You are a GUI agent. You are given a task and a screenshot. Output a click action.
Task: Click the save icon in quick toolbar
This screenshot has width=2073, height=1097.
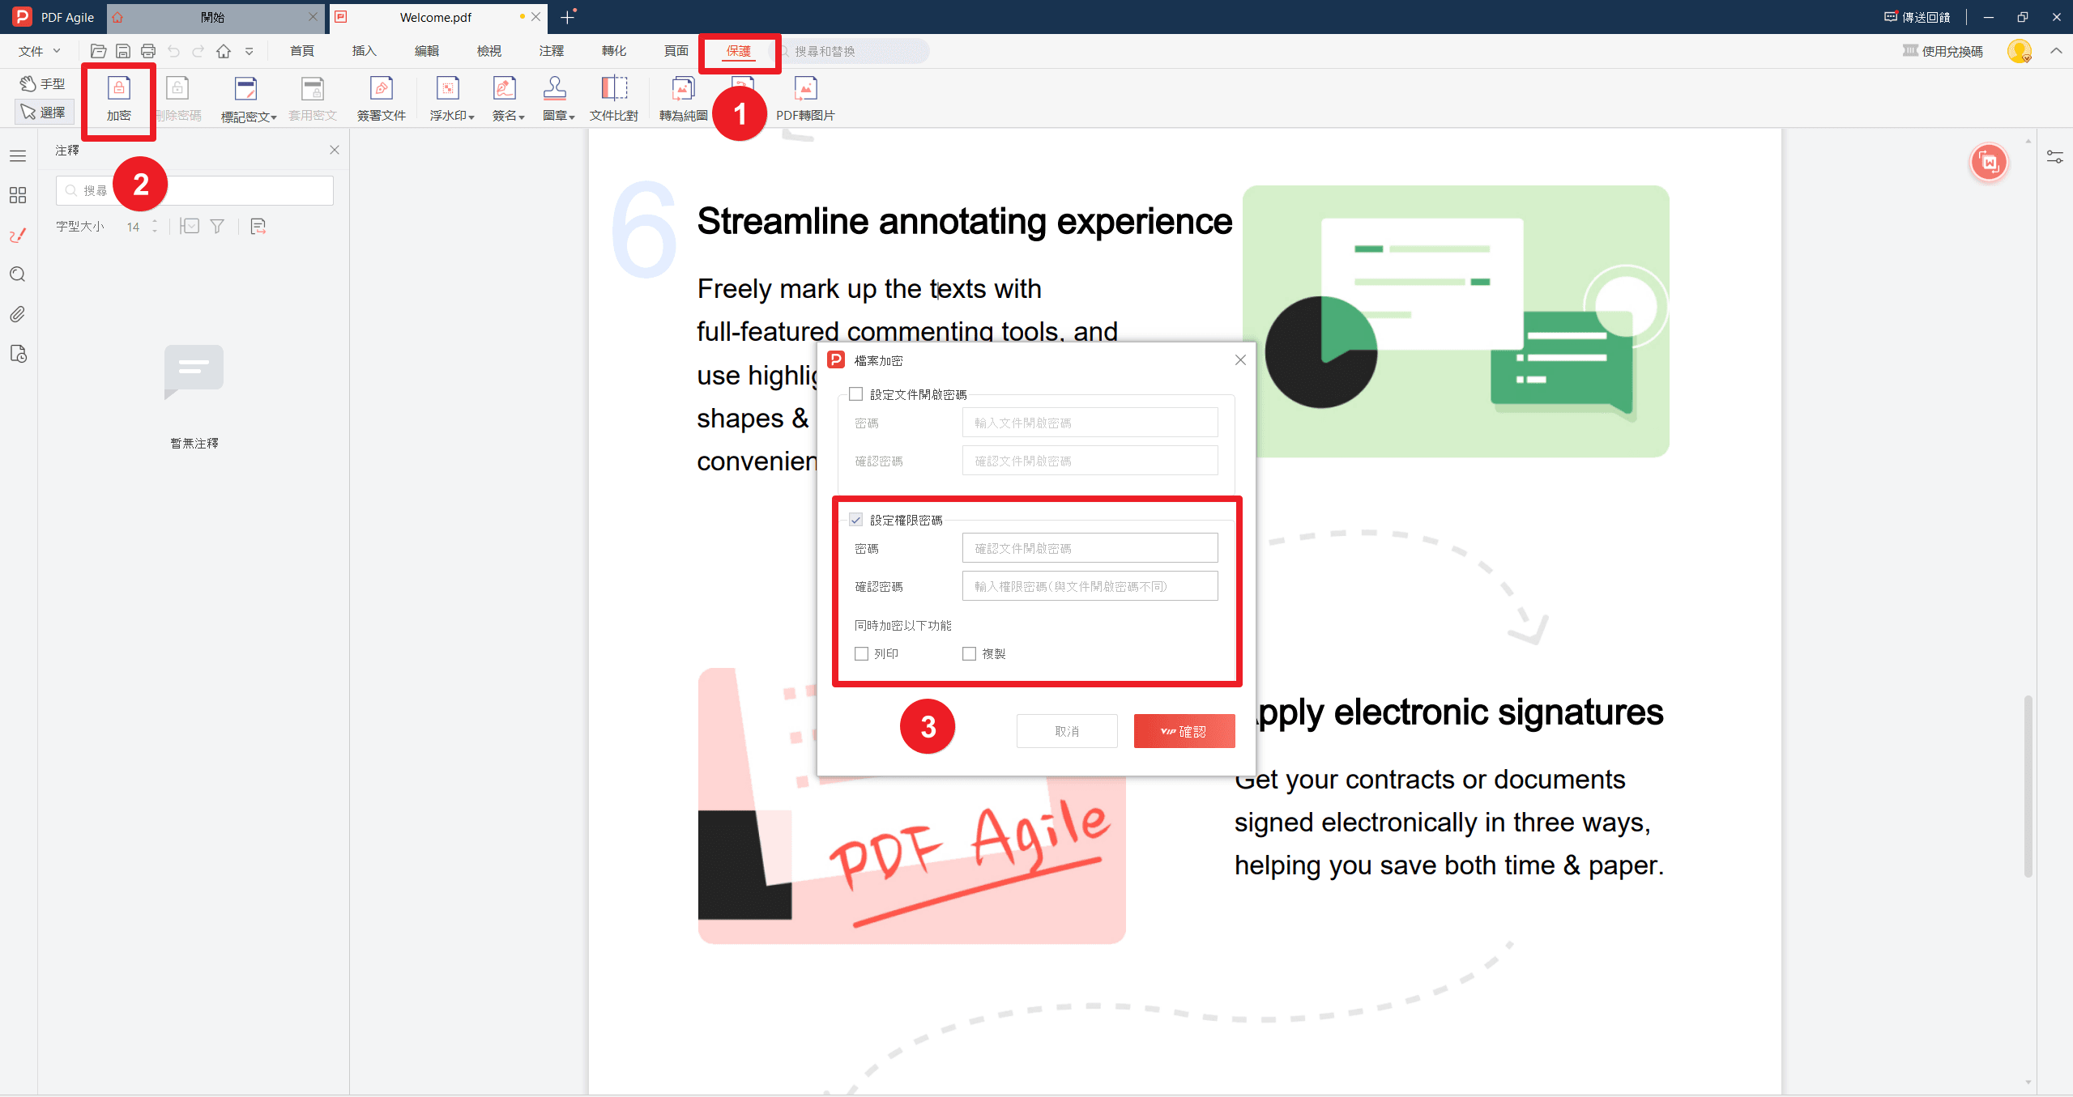tap(123, 51)
